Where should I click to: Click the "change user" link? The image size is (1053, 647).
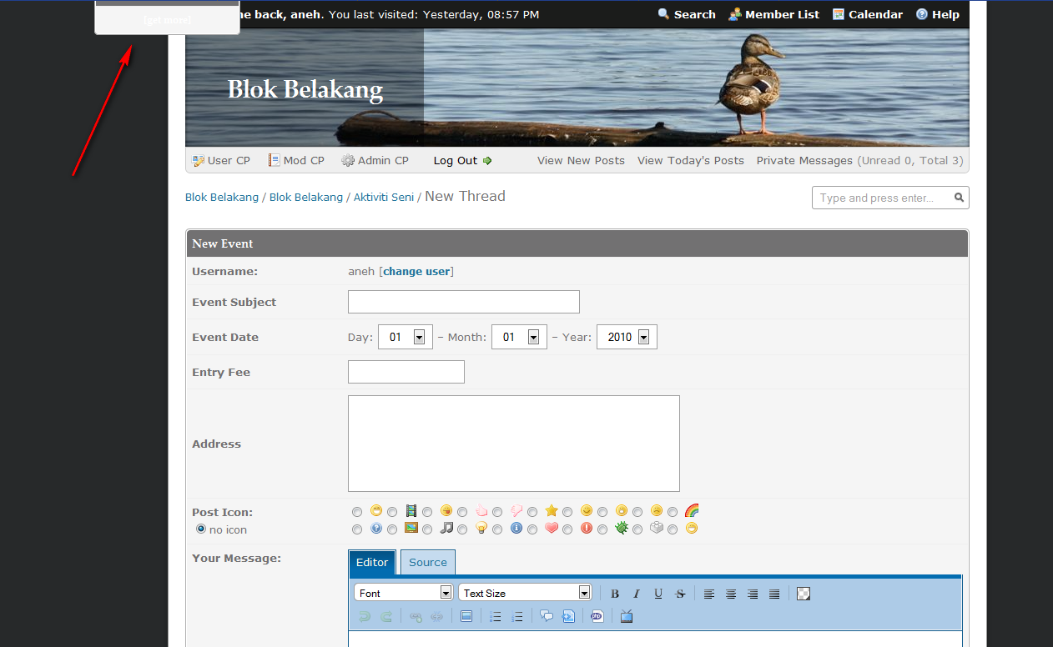[416, 272]
